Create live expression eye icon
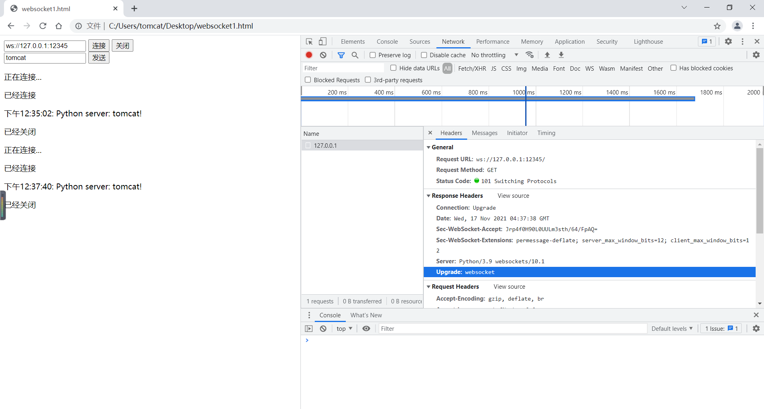 (366, 328)
